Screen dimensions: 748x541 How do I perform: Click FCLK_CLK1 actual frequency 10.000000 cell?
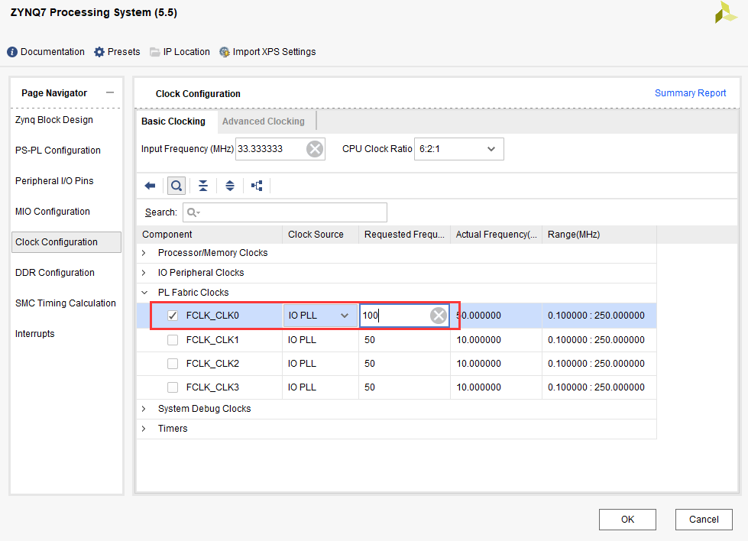coord(496,340)
